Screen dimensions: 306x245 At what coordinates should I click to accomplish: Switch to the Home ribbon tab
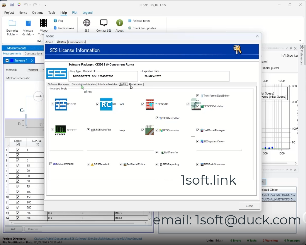[23, 13]
